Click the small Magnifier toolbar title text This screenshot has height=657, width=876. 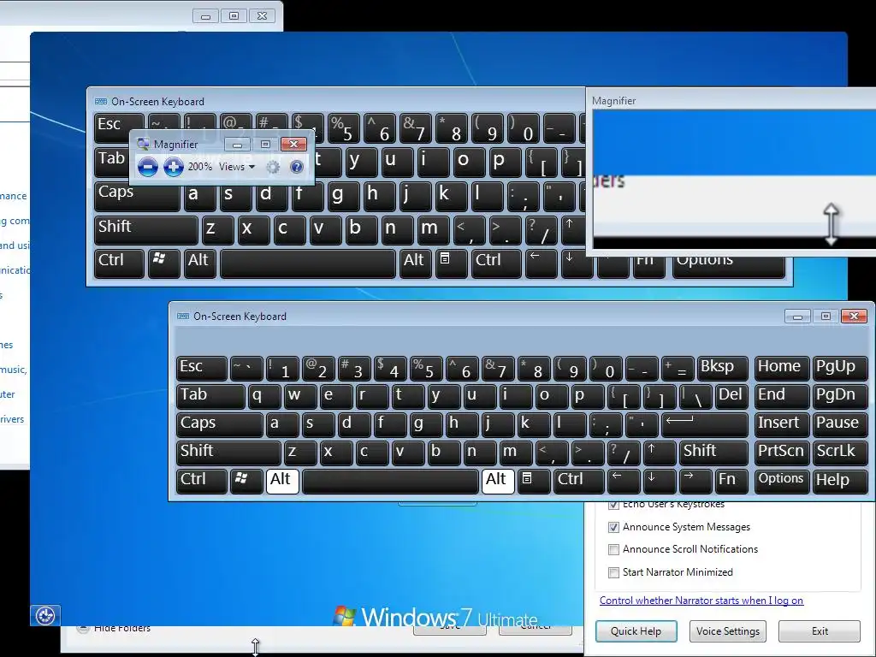pos(175,144)
